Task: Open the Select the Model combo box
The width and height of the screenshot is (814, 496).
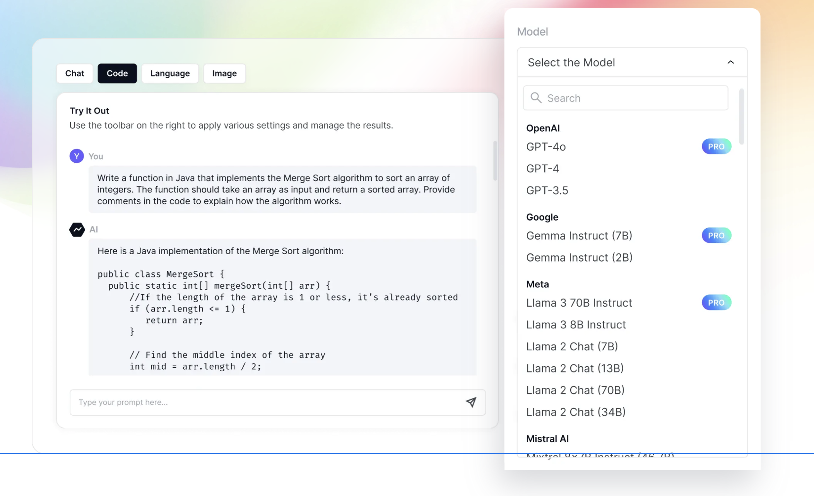Action: [632, 62]
